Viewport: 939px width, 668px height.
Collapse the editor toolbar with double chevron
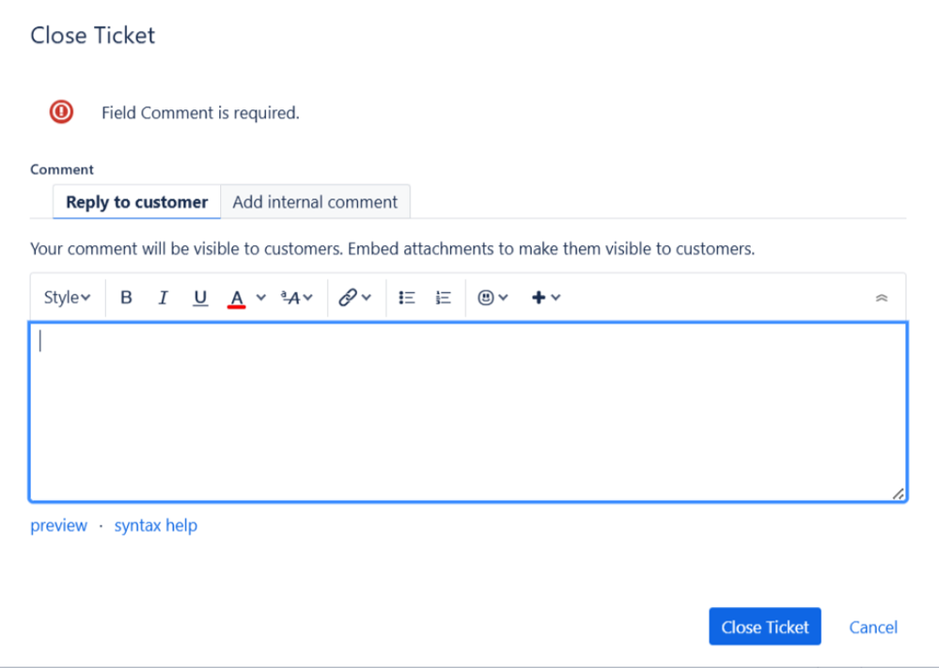pos(882,298)
